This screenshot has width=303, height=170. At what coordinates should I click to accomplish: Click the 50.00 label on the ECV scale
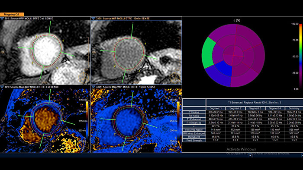tap(296, 57)
